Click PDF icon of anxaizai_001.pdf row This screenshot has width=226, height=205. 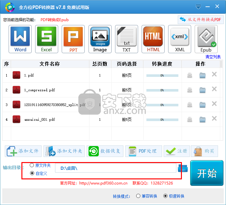tap(16, 119)
